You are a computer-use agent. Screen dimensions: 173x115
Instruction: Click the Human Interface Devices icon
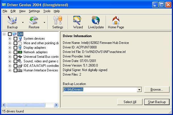coord(20,70)
